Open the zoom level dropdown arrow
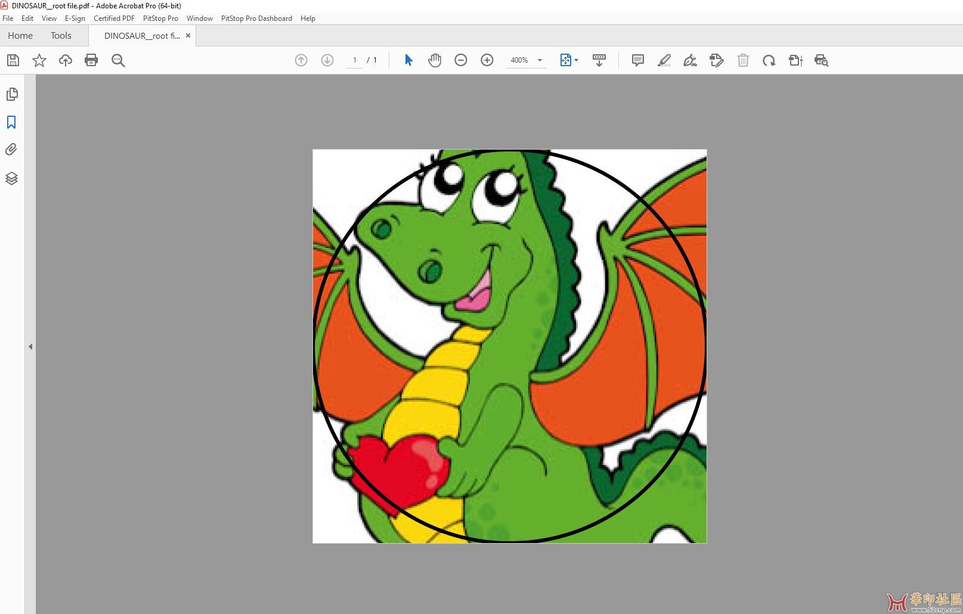The height and width of the screenshot is (614, 963). click(x=540, y=60)
